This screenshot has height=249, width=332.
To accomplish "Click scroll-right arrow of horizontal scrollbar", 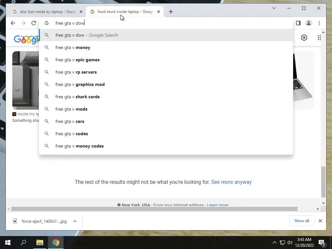I will coord(318,209).
